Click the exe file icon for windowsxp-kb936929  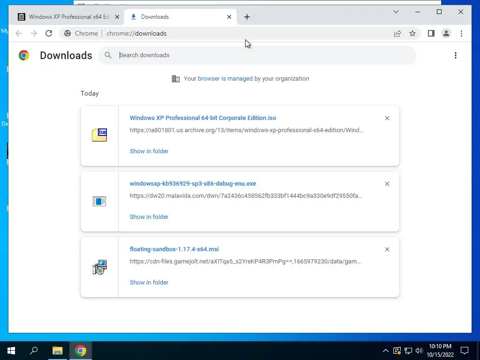click(99, 202)
